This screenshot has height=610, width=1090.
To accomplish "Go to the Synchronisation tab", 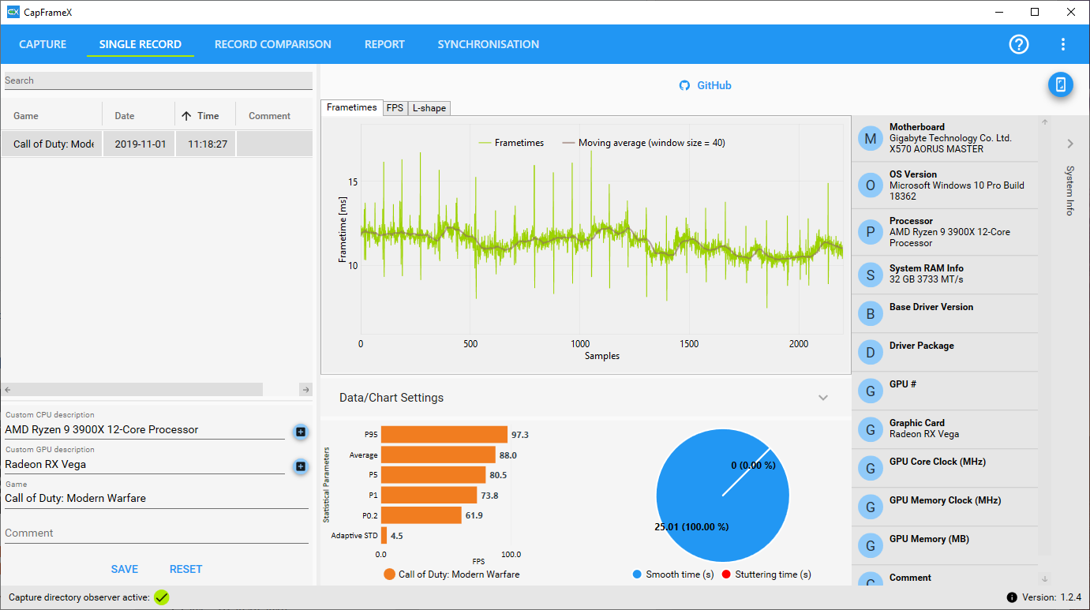I will pos(489,44).
